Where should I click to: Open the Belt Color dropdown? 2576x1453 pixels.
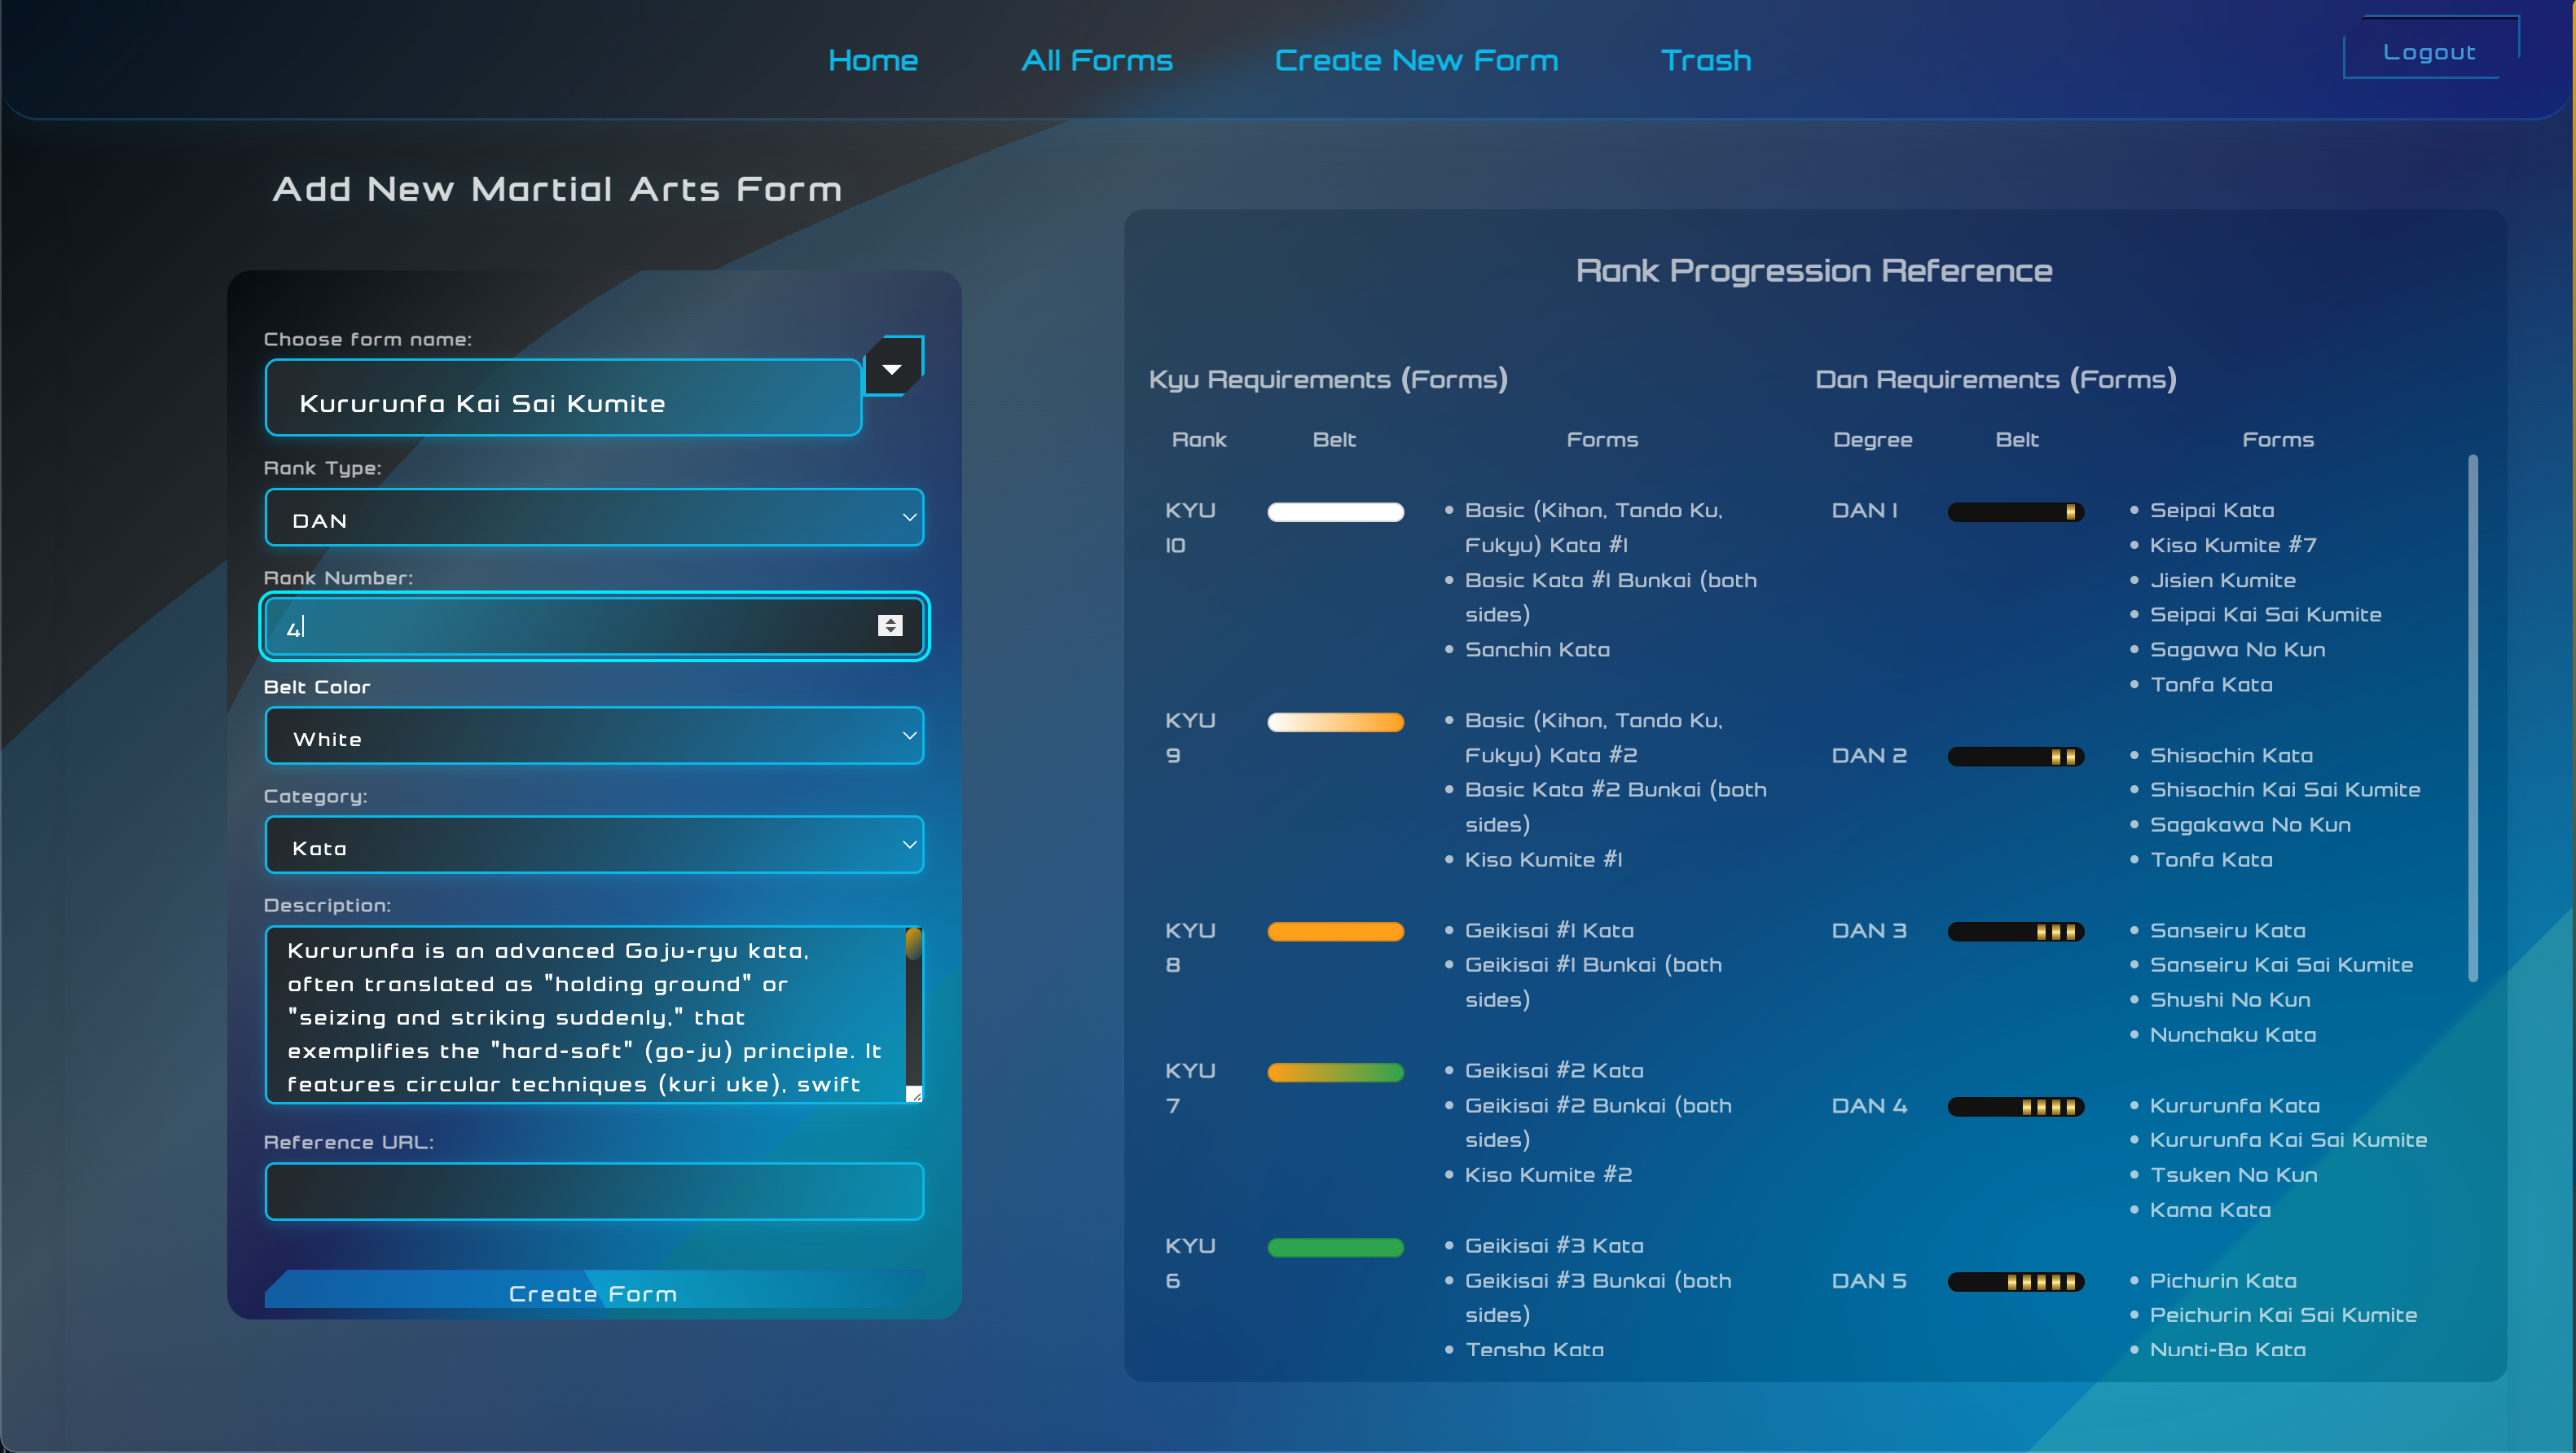tap(594, 737)
